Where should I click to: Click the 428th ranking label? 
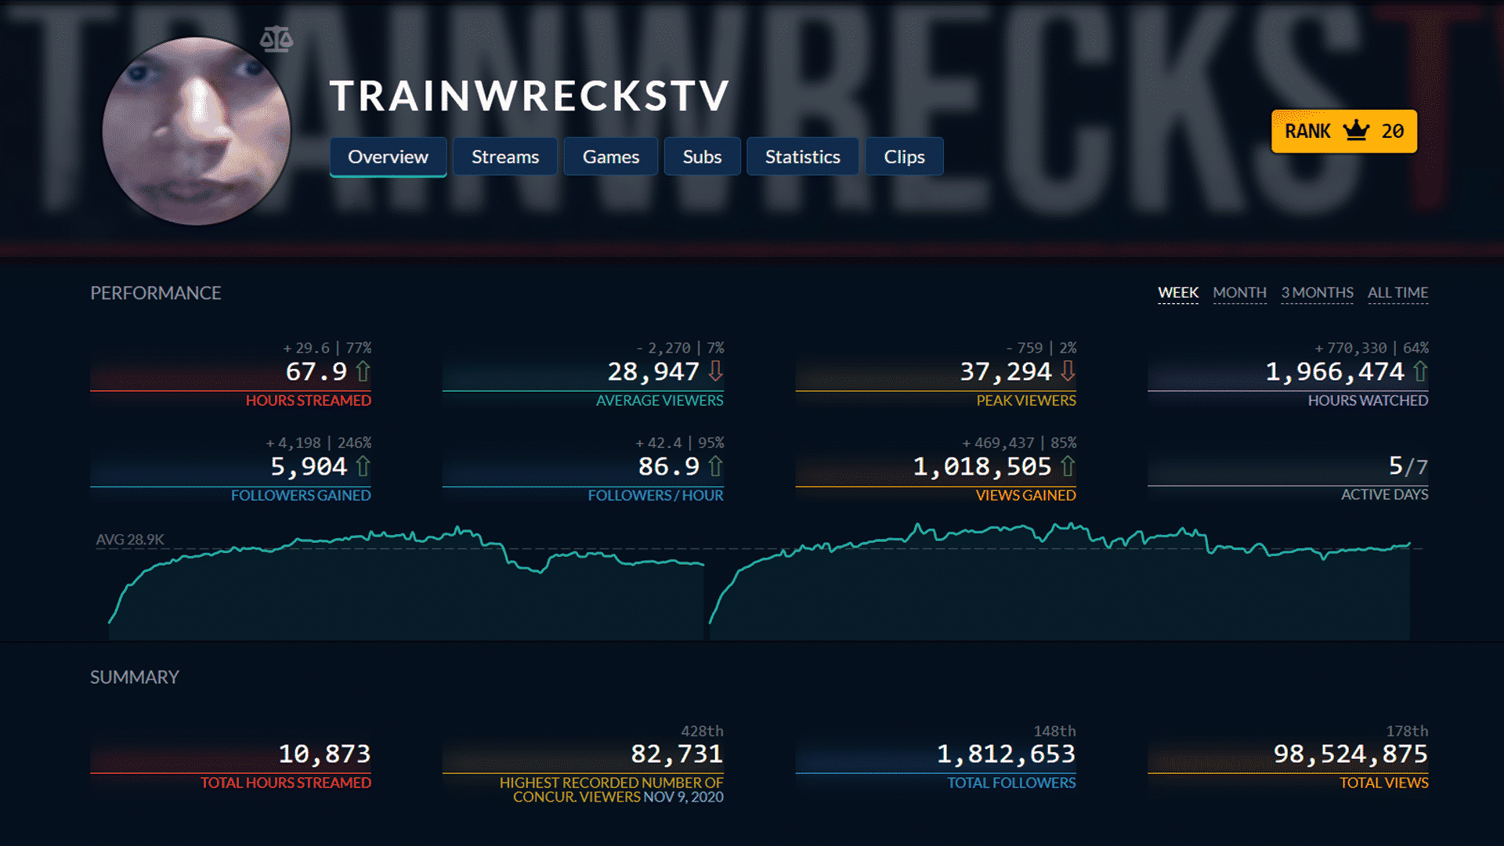tap(702, 731)
